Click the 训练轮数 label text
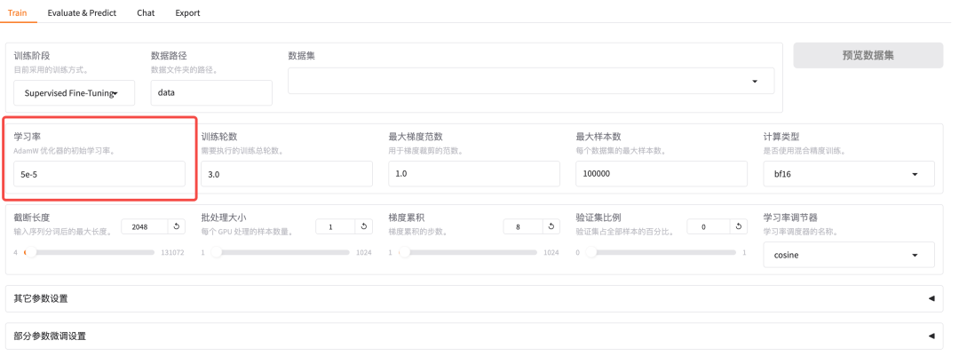Viewport: 959px width, 356px height. [x=218, y=137]
